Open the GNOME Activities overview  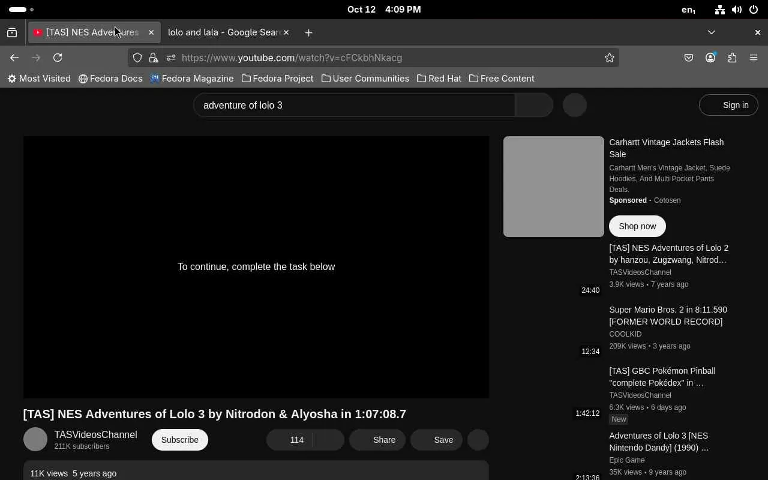22,10
